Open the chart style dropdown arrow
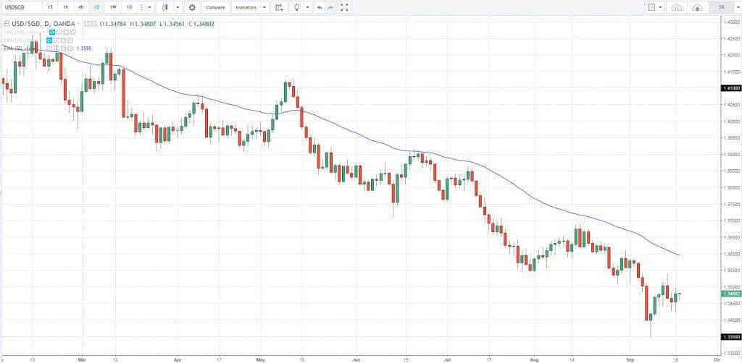The image size is (742, 363). (177, 7)
